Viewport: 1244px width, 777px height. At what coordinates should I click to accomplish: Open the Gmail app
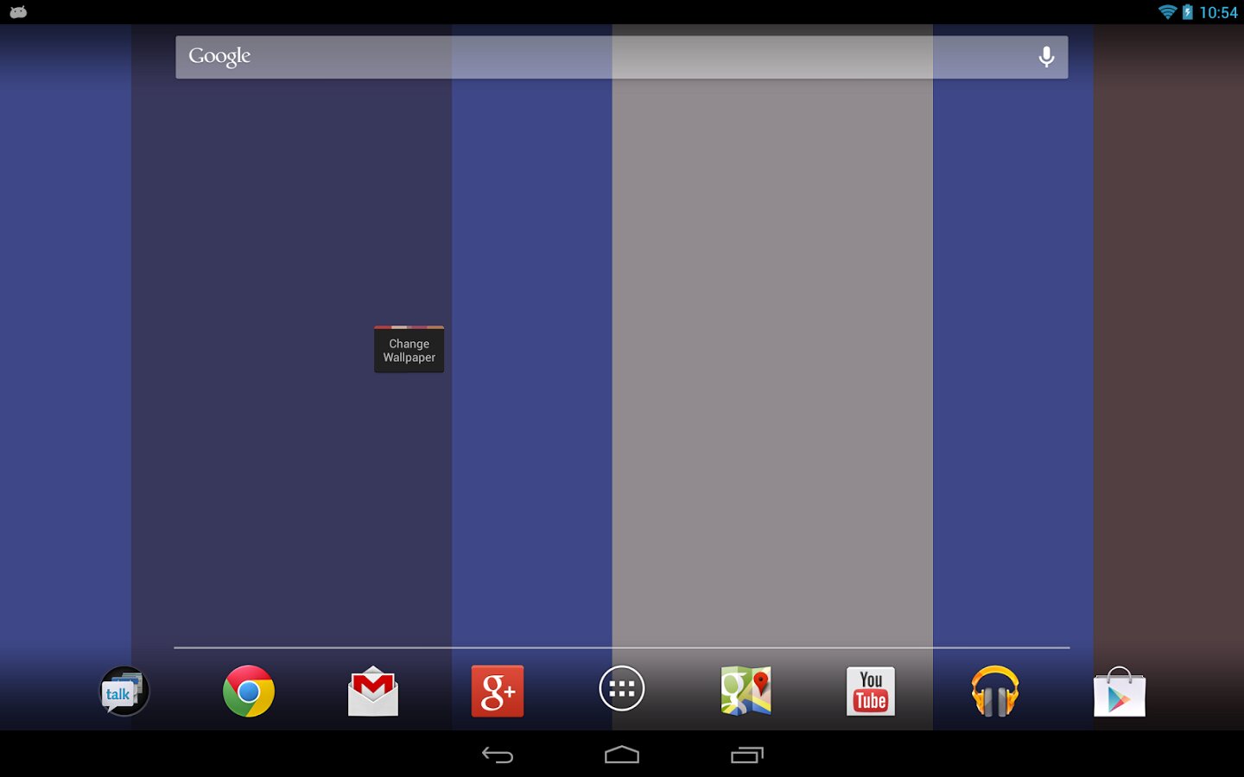[x=373, y=692]
